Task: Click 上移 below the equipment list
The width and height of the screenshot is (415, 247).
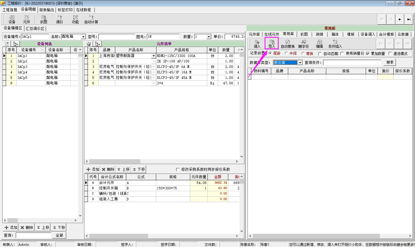Action: pyautogui.click(x=43, y=227)
